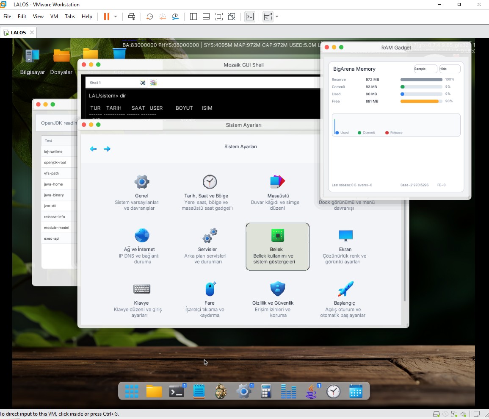The height and width of the screenshot is (419, 489).
Task: Open Ağ ve İnternet network settings
Action: (x=141, y=235)
